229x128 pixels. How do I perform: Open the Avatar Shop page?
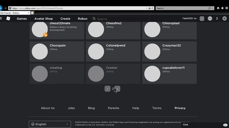tap(44, 19)
